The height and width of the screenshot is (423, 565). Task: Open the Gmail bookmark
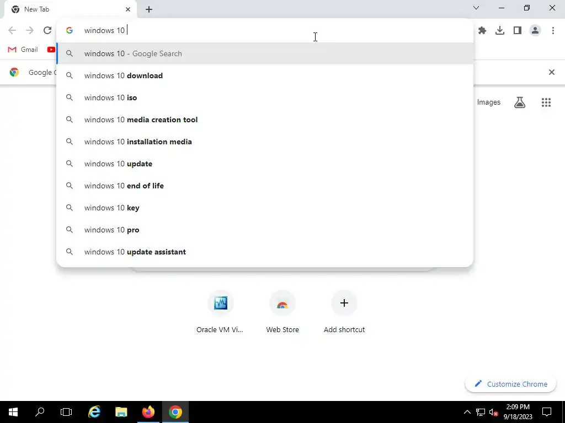[23, 50]
